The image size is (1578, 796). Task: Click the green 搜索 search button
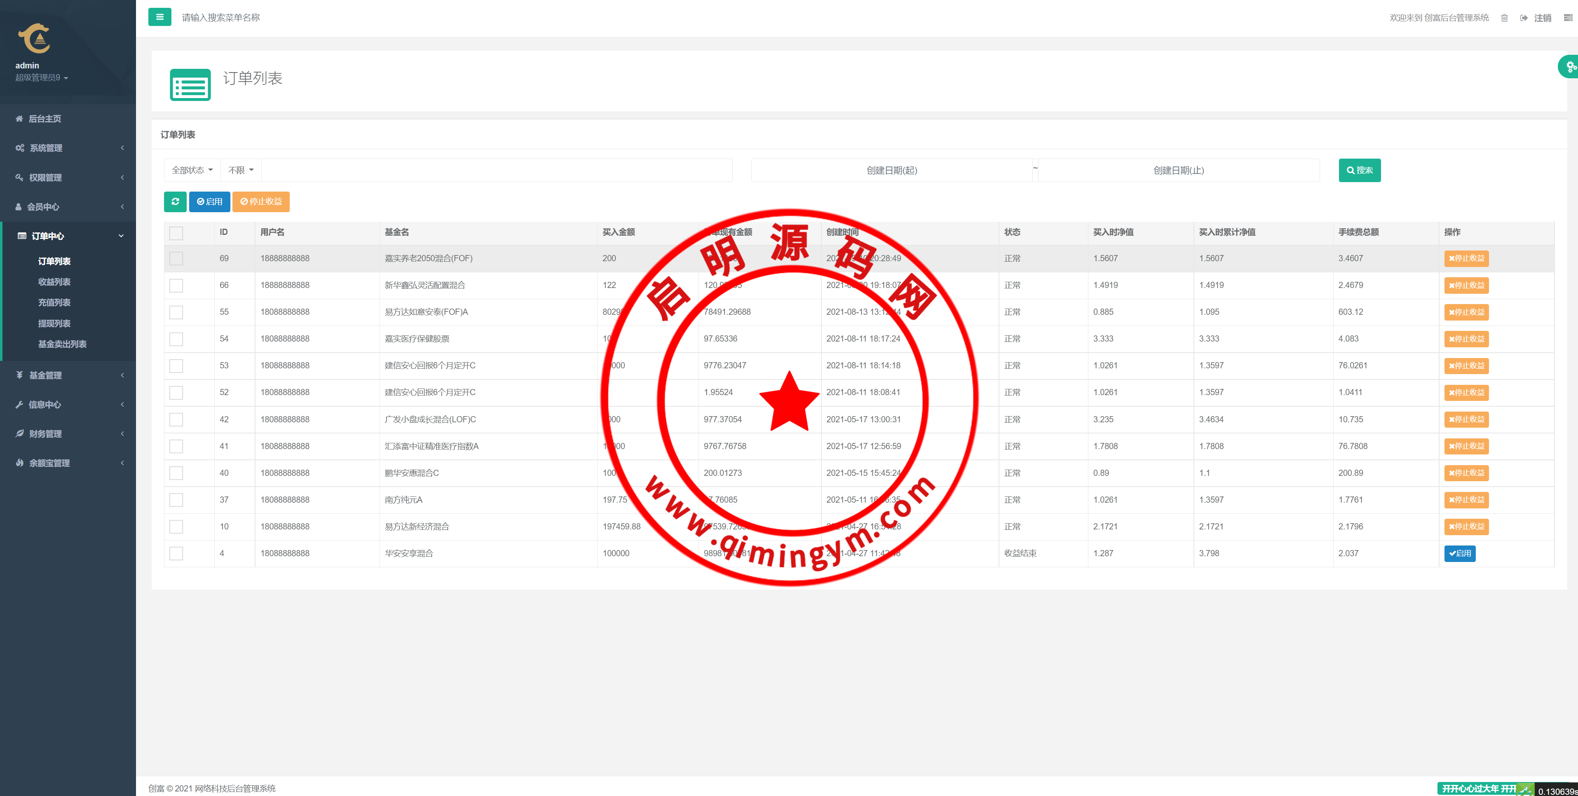click(1359, 170)
